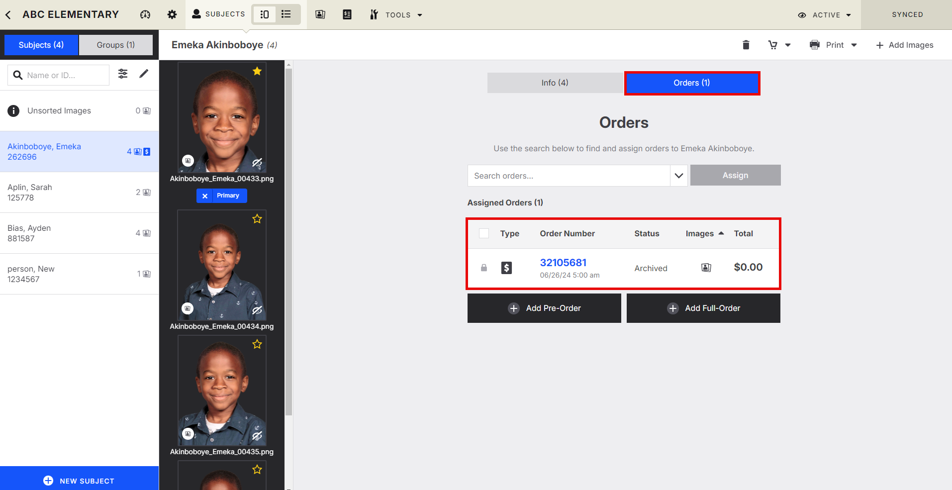Select thumbnail Akinboboye_Emeka_00434.png

tap(222, 265)
